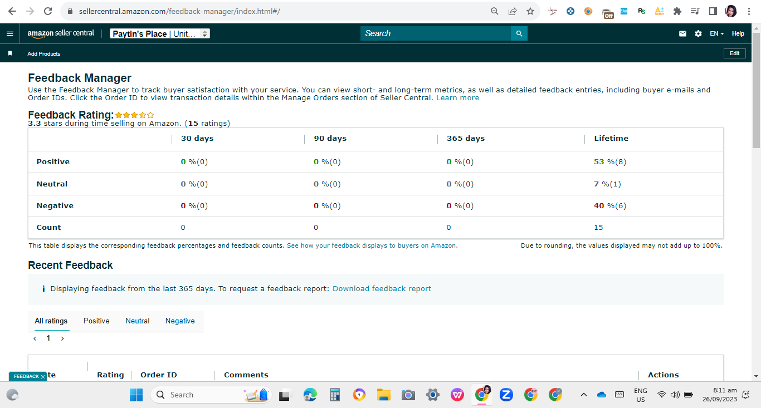Image resolution: width=761 pixels, height=408 pixels.
Task: Open the buyer messages mail icon
Action: point(682,33)
